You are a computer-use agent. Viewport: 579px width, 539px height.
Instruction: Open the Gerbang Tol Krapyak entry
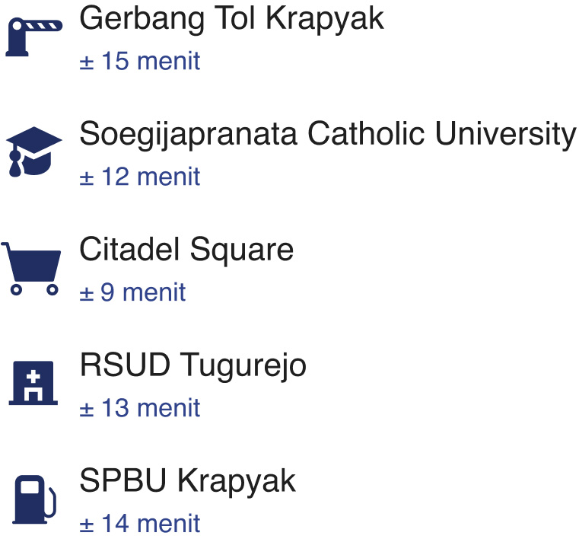point(231,19)
